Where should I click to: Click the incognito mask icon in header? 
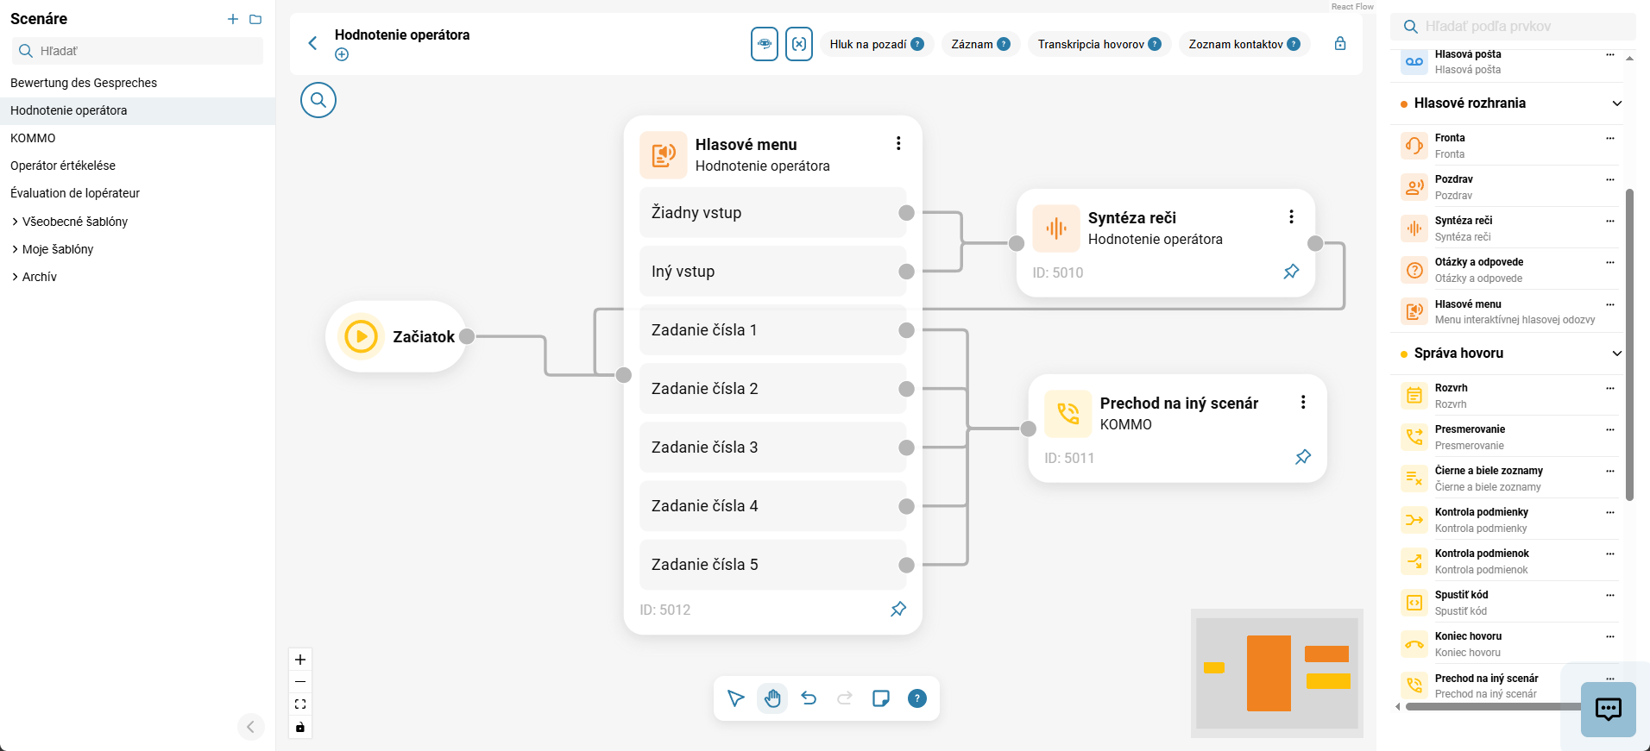coord(765,44)
